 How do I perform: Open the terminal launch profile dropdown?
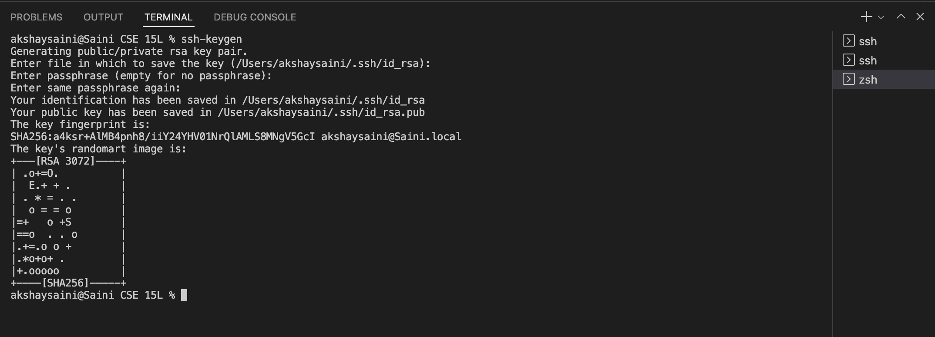[x=881, y=17]
